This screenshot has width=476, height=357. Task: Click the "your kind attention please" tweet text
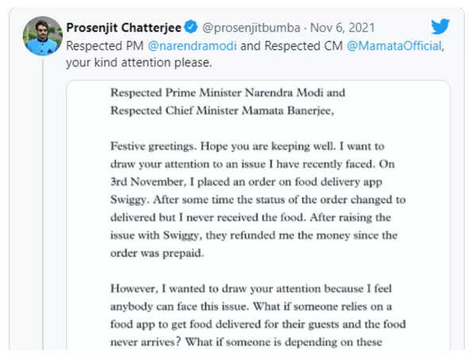[x=139, y=63]
